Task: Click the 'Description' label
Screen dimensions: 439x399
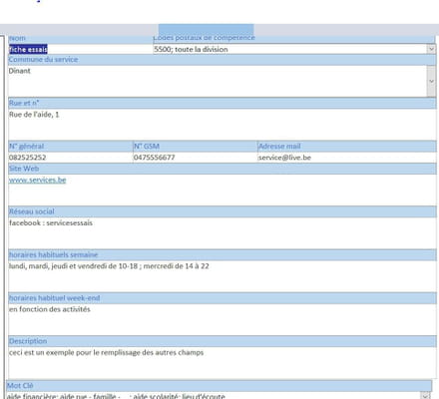Action: pyautogui.click(x=28, y=341)
